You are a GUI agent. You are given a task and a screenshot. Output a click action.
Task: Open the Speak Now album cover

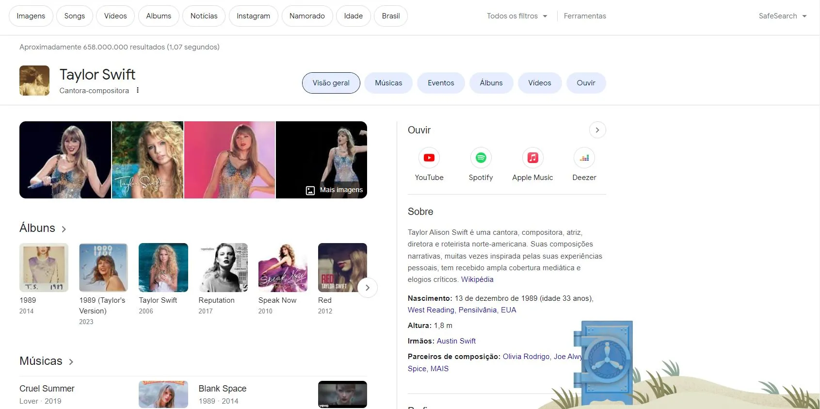(x=283, y=267)
